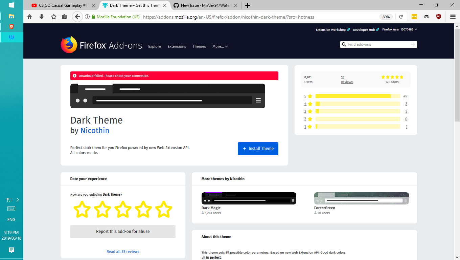Open the Dark Magic theme thumbnail
The image size is (460, 260).
click(x=249, y=198)
